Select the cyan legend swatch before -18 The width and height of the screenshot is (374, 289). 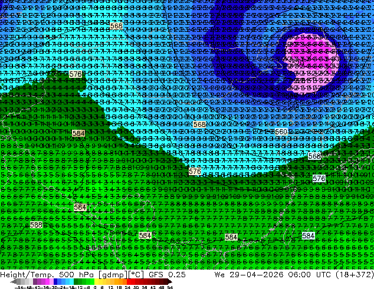71,281
